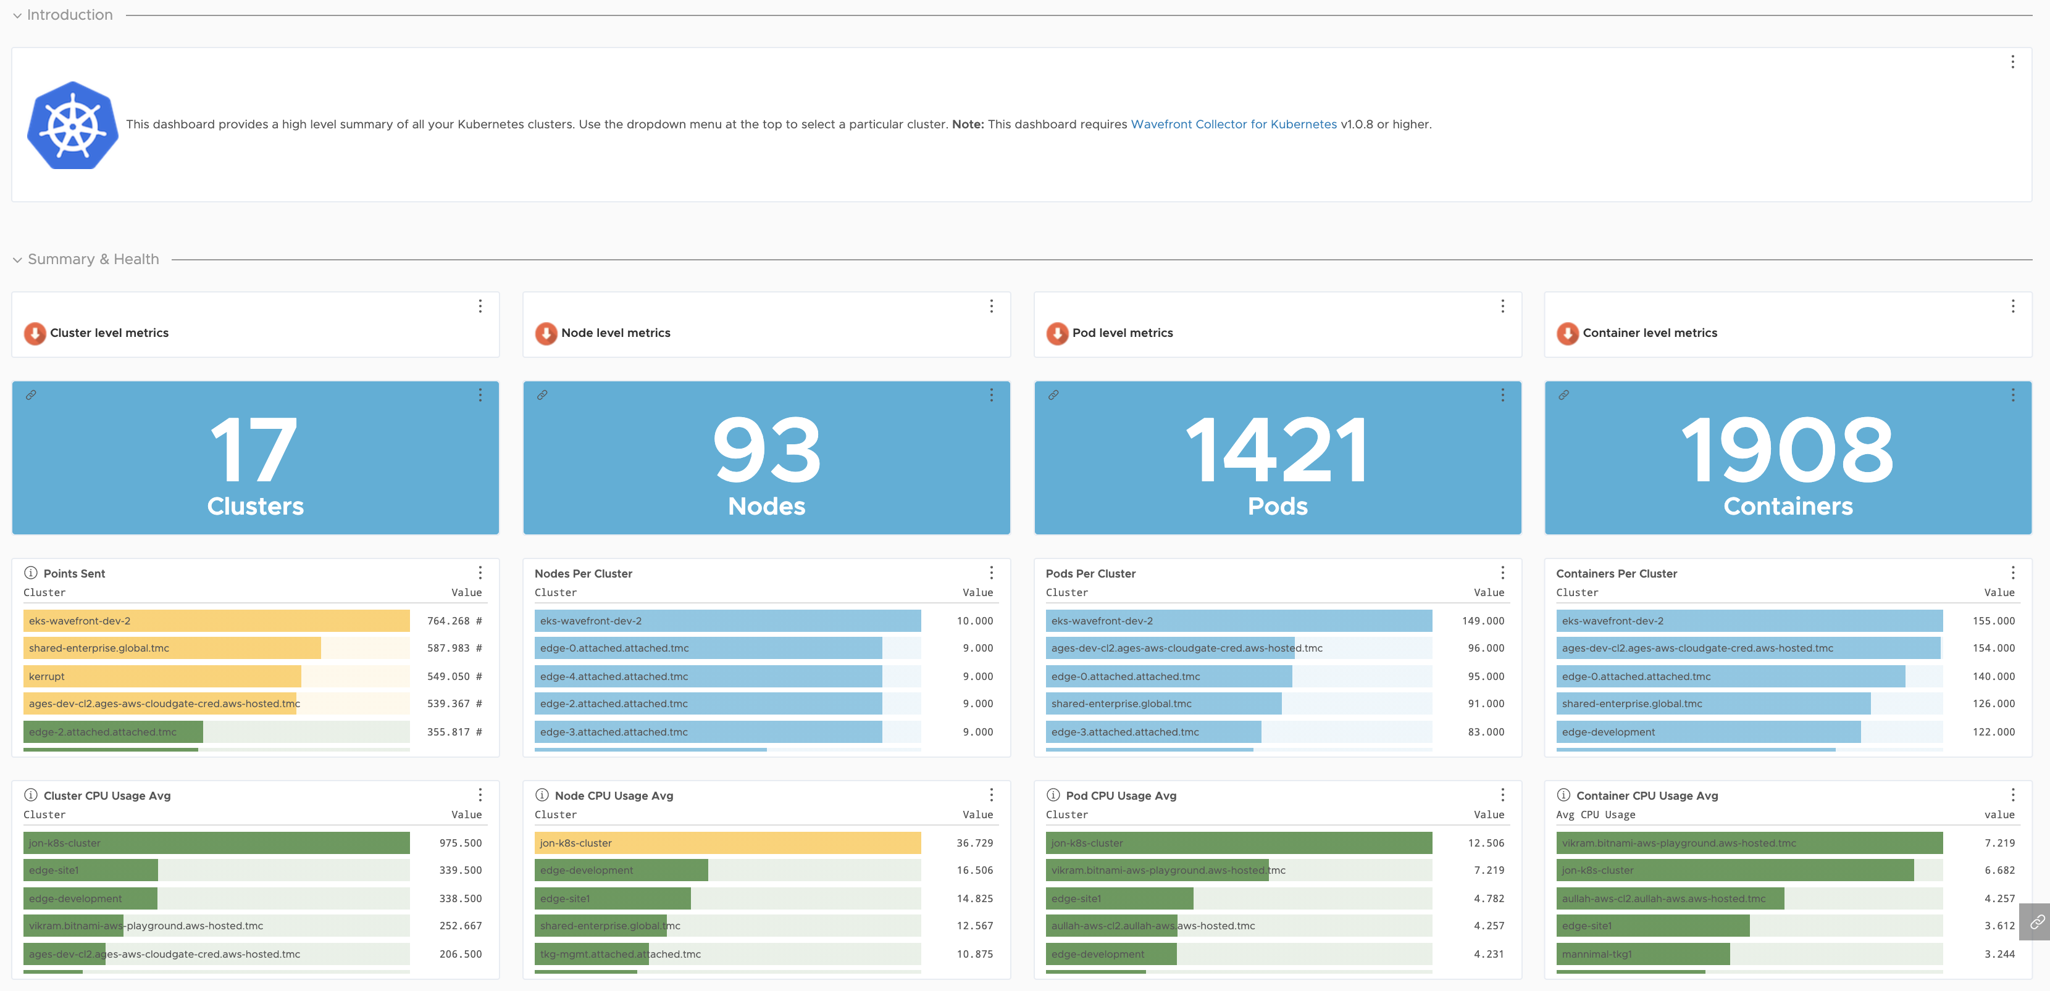Open the 1421 Pods tile options menu
The width and height of the screenshot is (2050, 991).
[x=1502, y=394]
